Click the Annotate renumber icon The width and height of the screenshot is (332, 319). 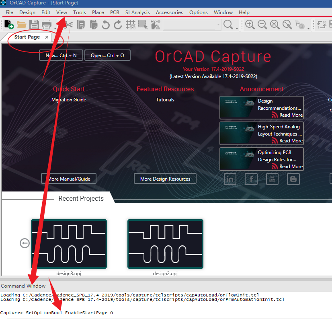[322, 25]
